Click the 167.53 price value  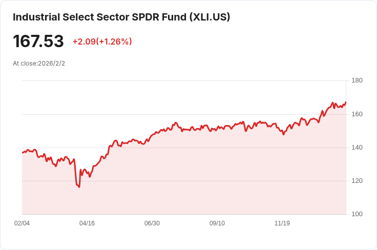click(x=38, y=41)
